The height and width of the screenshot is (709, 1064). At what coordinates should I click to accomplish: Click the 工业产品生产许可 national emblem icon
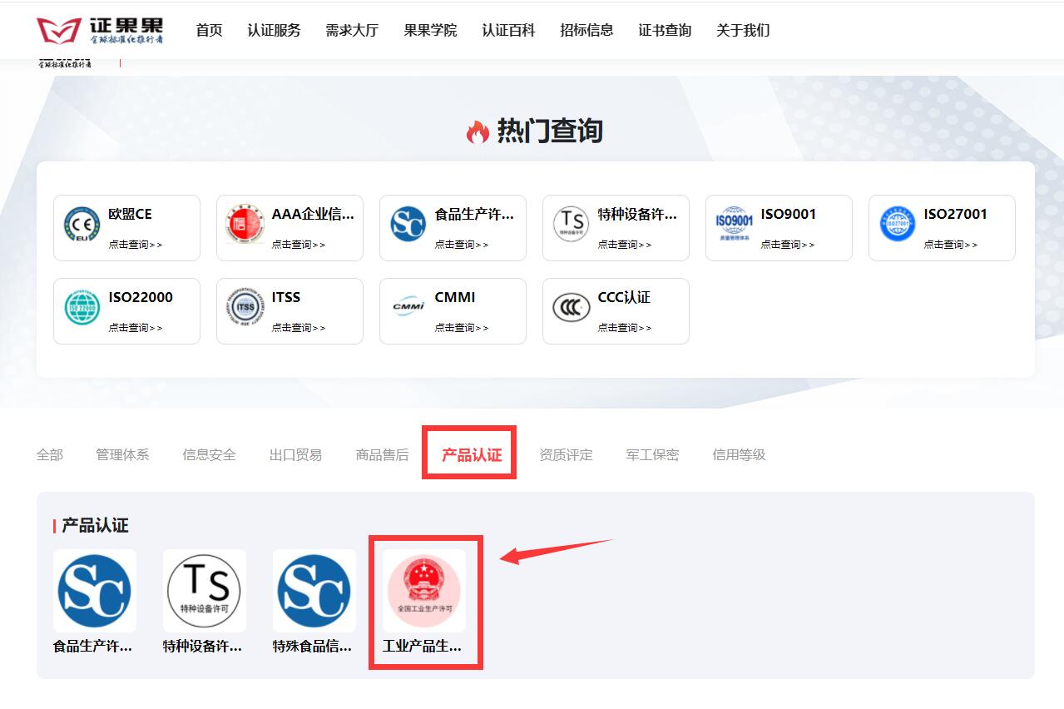[x=423, y=591]
